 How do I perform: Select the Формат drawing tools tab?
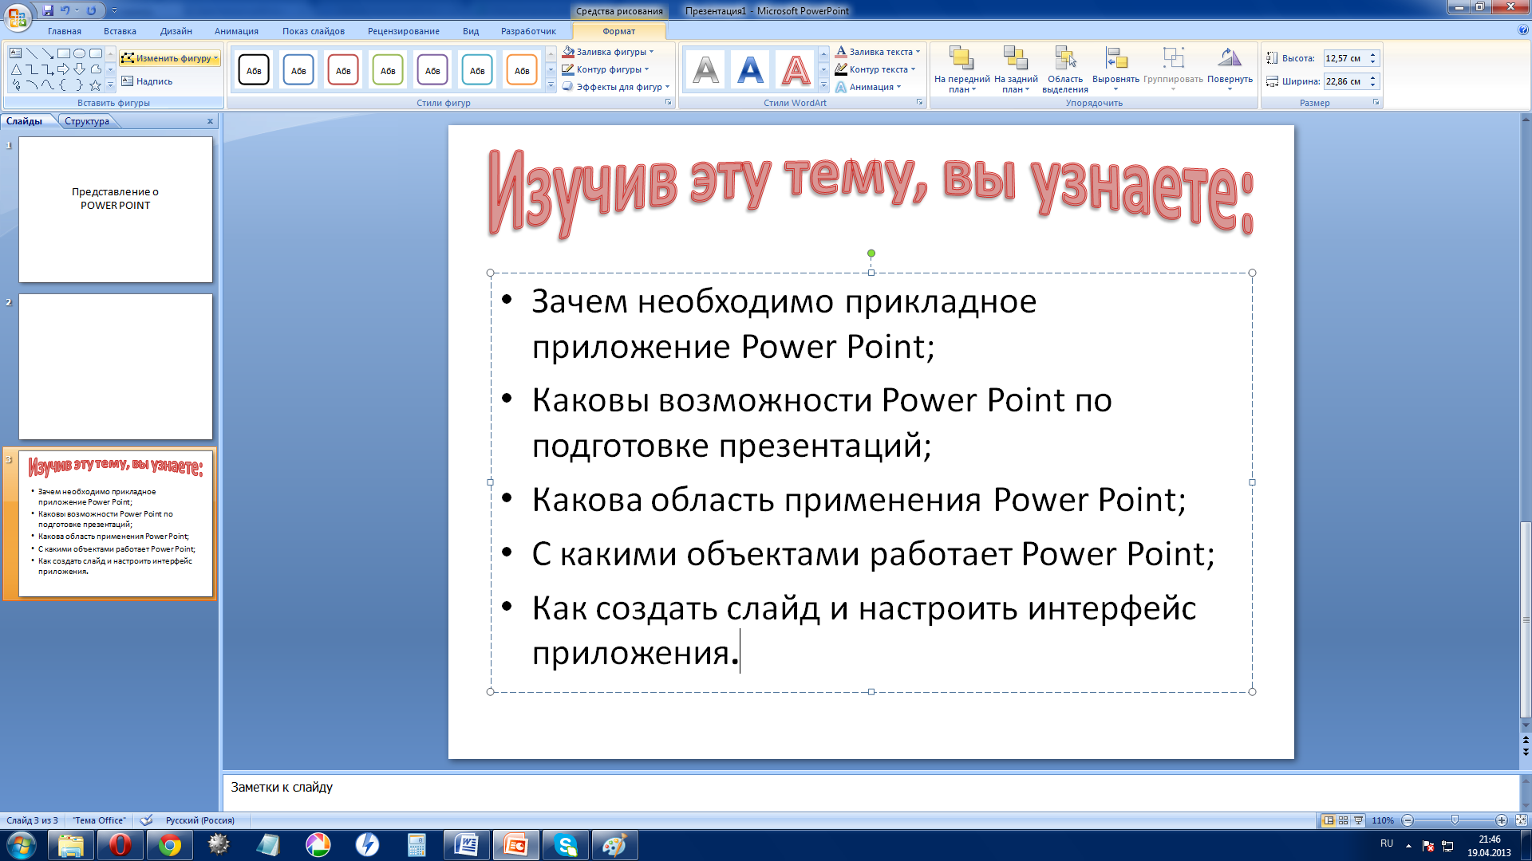click(619, 31)
